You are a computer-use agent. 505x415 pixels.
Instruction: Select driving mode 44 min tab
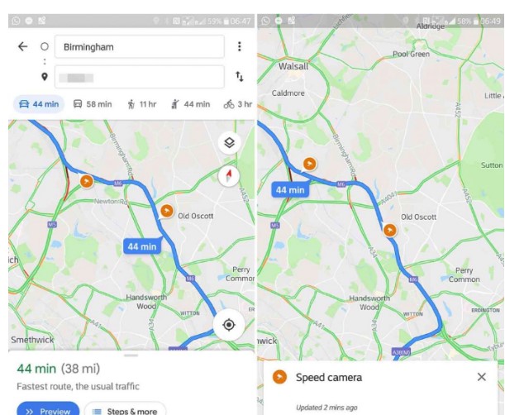pyautogui.click(x=38, y=105)
